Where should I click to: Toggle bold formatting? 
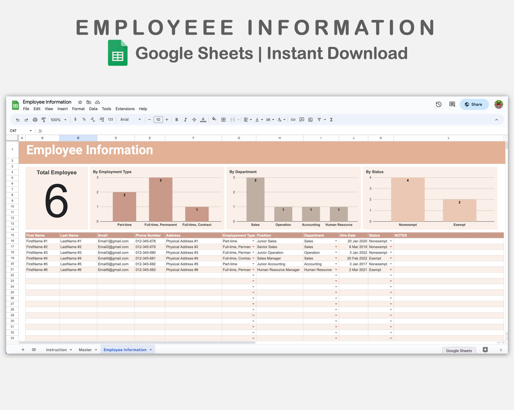click(x=176, y=120)
